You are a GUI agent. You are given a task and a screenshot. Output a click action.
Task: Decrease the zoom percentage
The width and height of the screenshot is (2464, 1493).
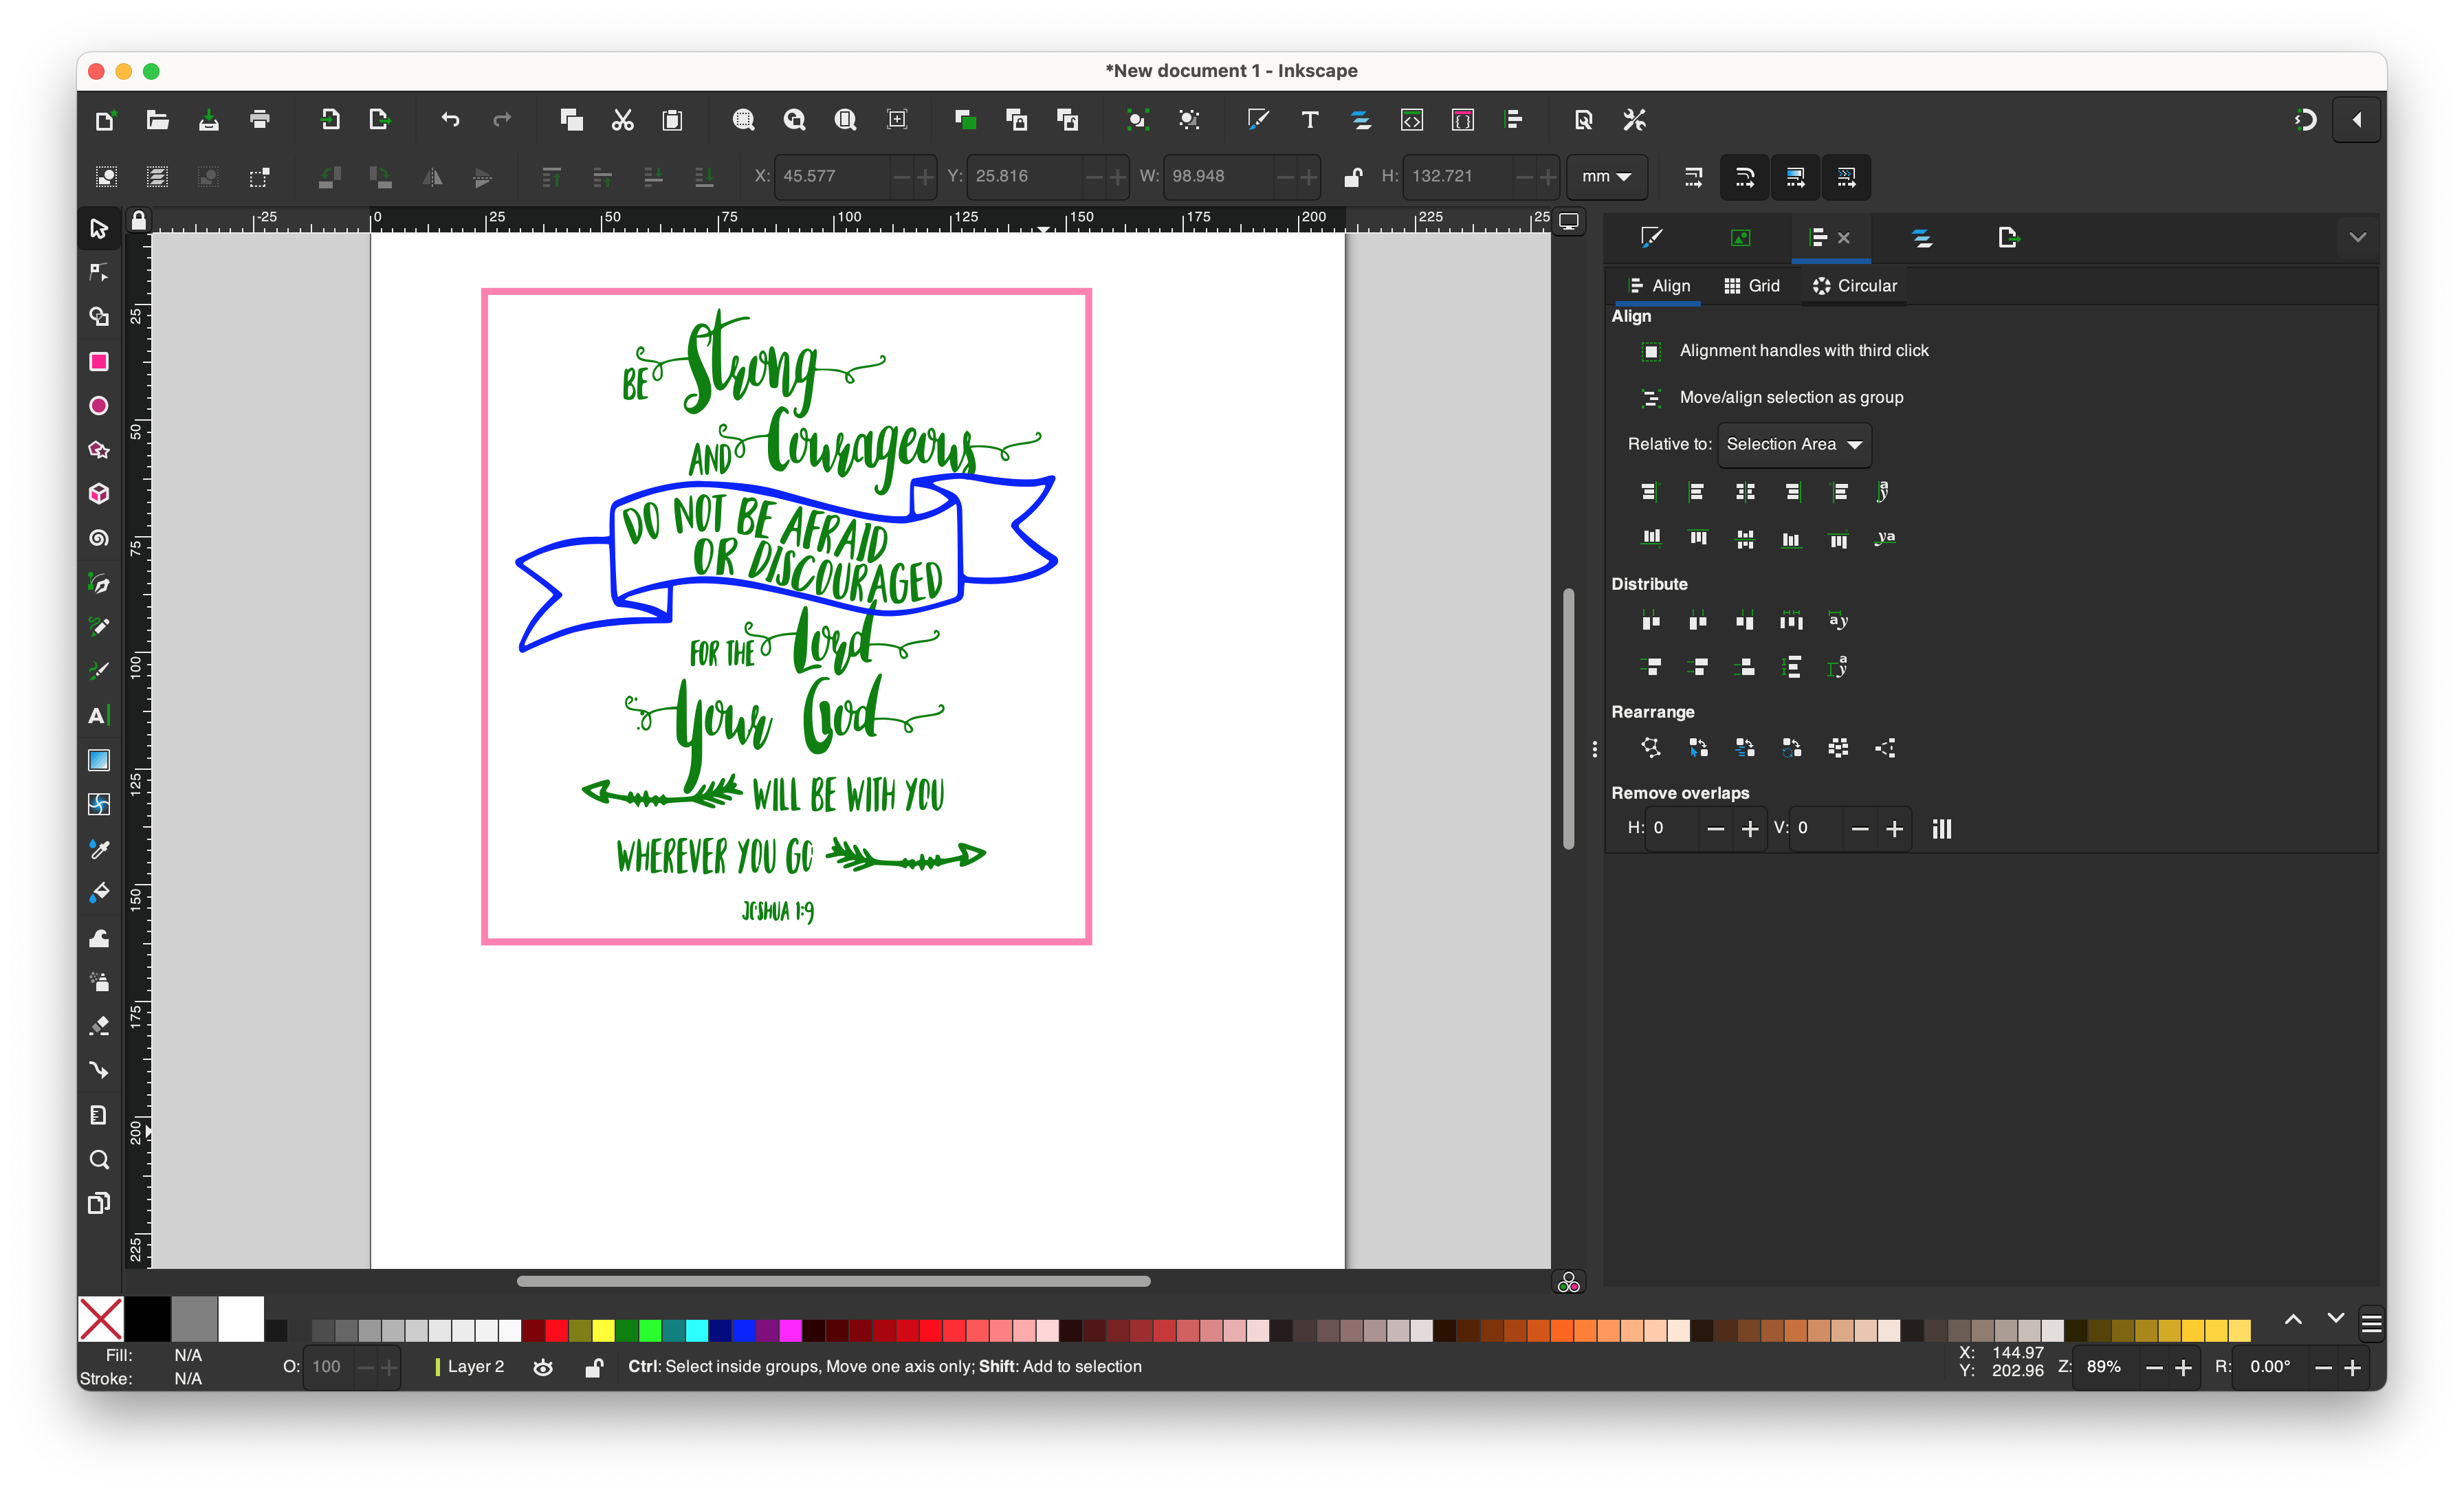point(2154,1367)
